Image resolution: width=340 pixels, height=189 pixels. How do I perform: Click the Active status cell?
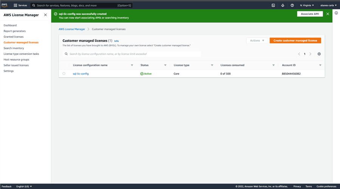(146, 74)
